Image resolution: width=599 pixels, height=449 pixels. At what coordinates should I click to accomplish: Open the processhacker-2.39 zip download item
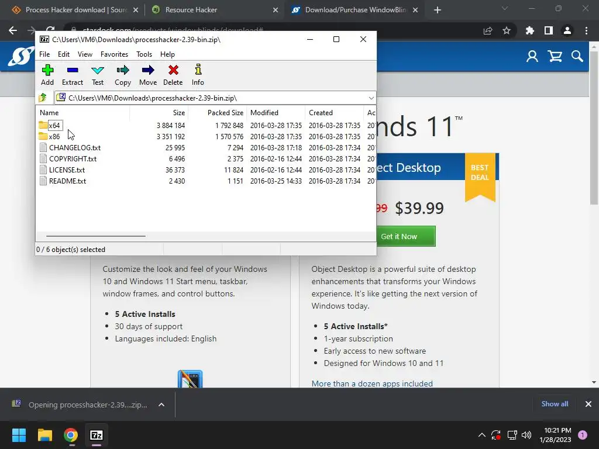(x=80, y=405)
